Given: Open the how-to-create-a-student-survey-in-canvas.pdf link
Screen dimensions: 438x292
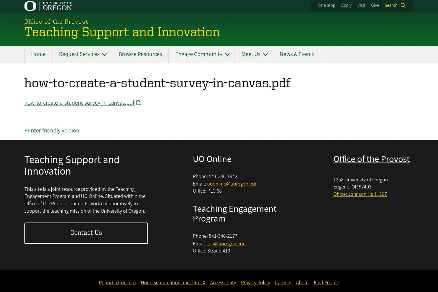Looking at the screenshot, I should (79, 103).
